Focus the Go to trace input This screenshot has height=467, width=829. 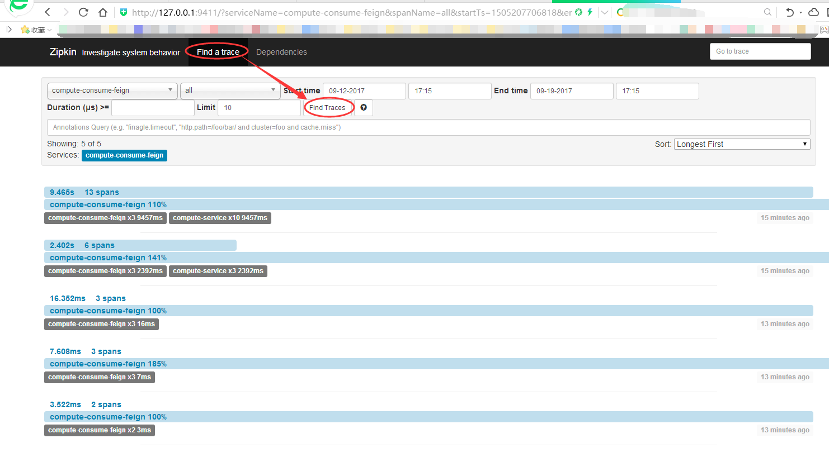760,51
